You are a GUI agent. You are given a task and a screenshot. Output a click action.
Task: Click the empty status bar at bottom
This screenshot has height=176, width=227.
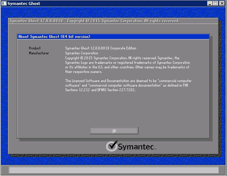click(x=113, y=170)
